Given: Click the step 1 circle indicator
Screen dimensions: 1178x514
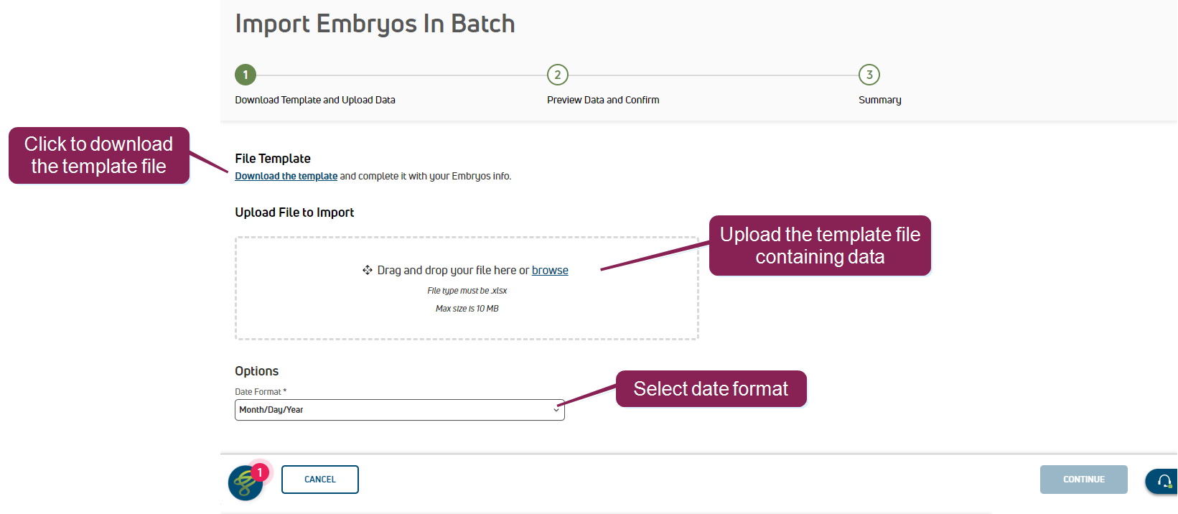Looking at the screenshot, I should coord(246,75).
